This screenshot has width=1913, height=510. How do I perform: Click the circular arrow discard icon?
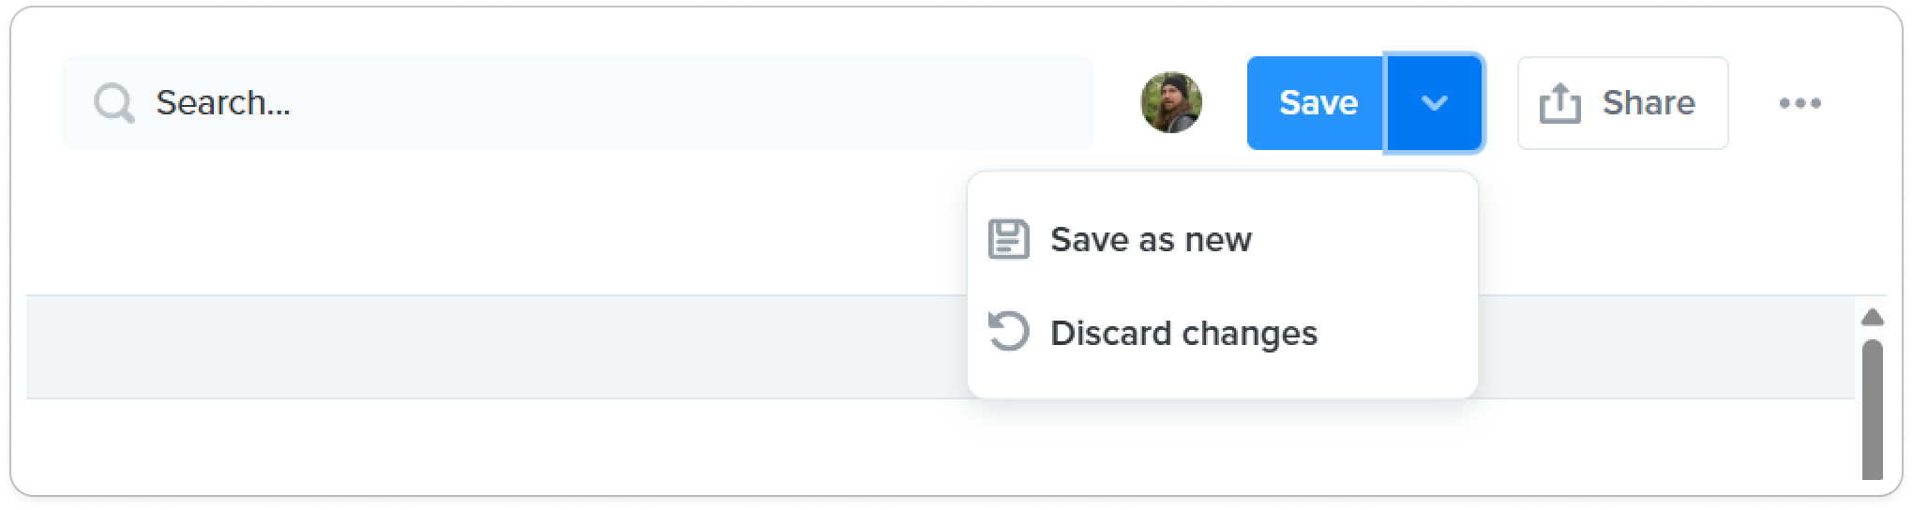tap(1009, 332)
